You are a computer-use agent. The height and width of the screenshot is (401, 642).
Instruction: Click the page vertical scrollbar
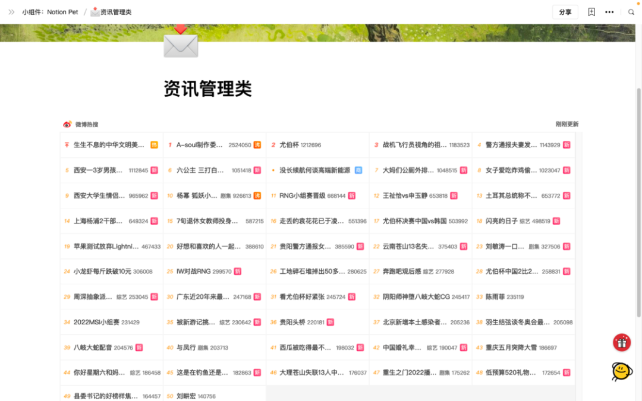pyautogui.click(x=638, y=203)
